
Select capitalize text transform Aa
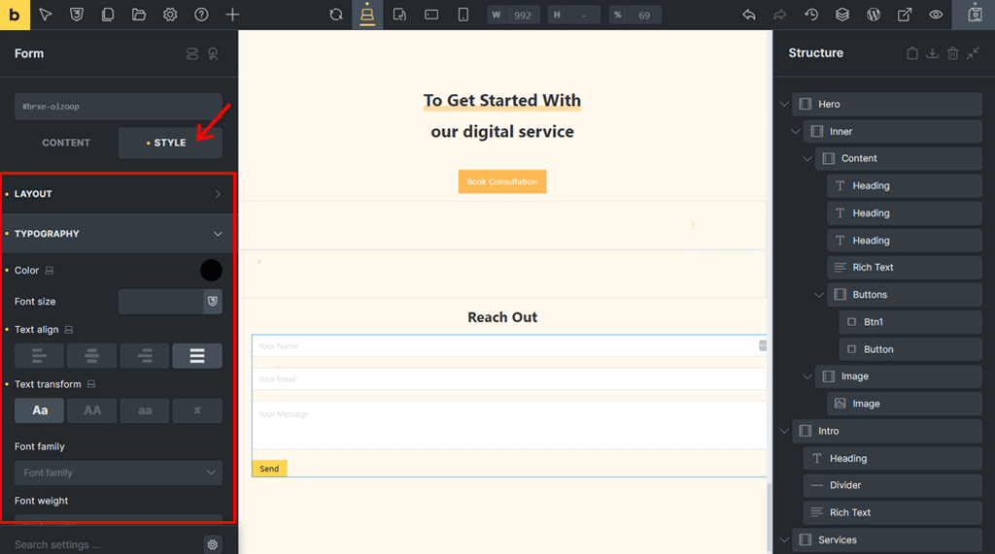[x=39, y=410]
